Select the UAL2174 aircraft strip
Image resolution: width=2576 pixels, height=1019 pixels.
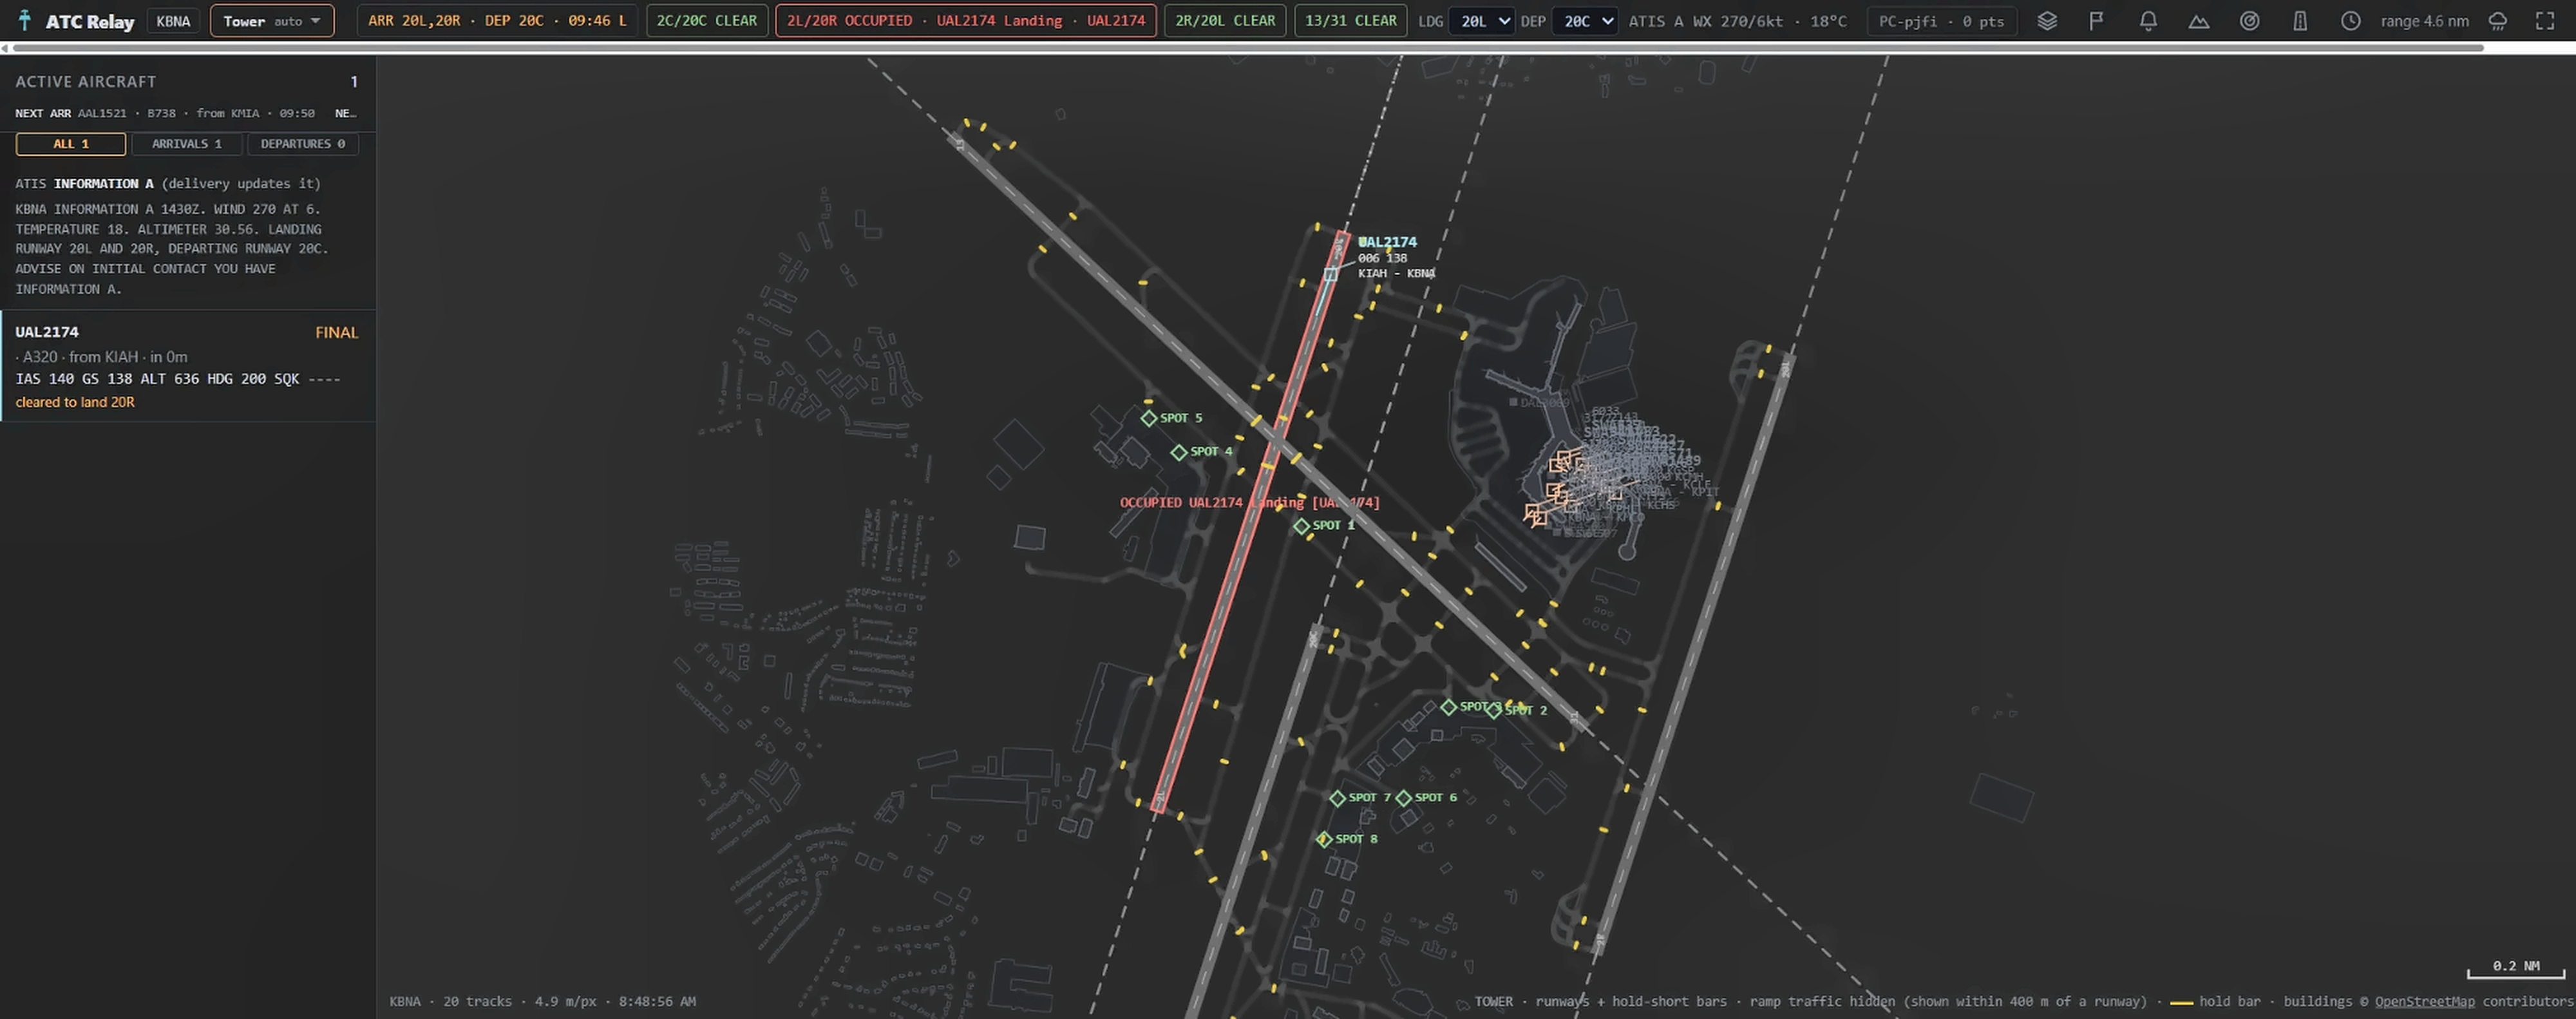click(188, 366)
